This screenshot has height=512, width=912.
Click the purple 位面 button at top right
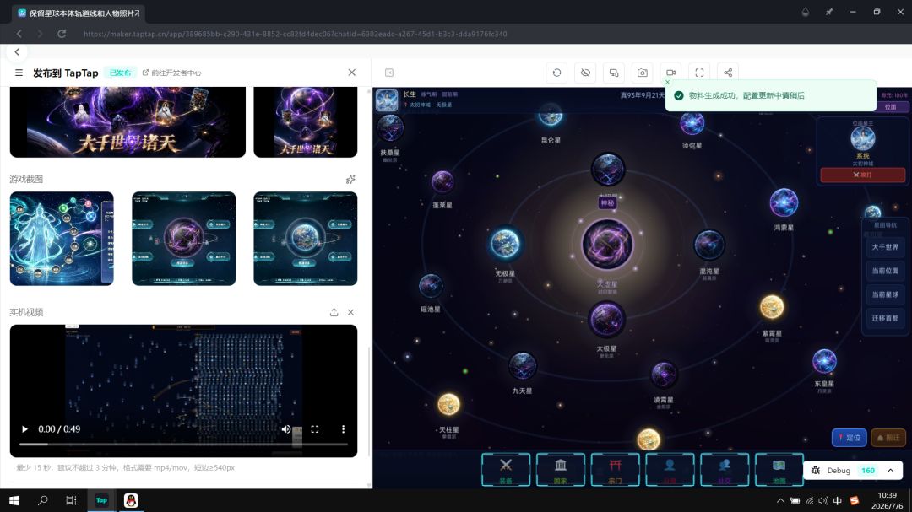coord(891,107)
